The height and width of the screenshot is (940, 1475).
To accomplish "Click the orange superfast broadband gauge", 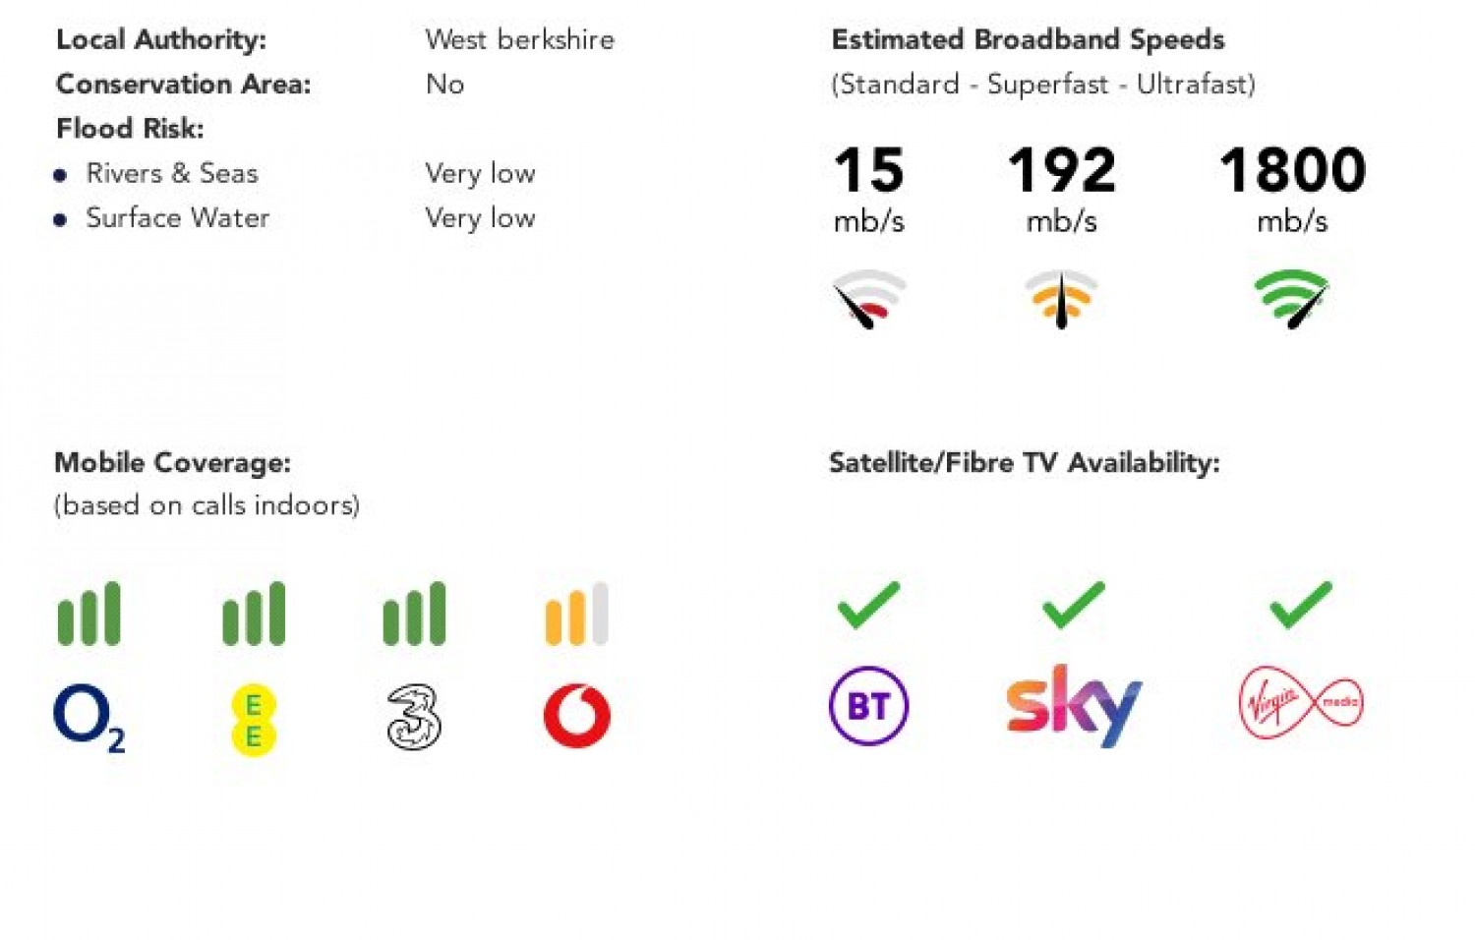I will tap(1061, 299).
